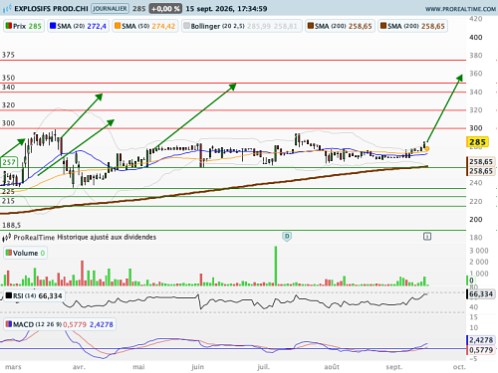Click the candlestick chart icon beside EXPLOSIFS PROD.CHI
498x373 pixels.
pos(7,9)
